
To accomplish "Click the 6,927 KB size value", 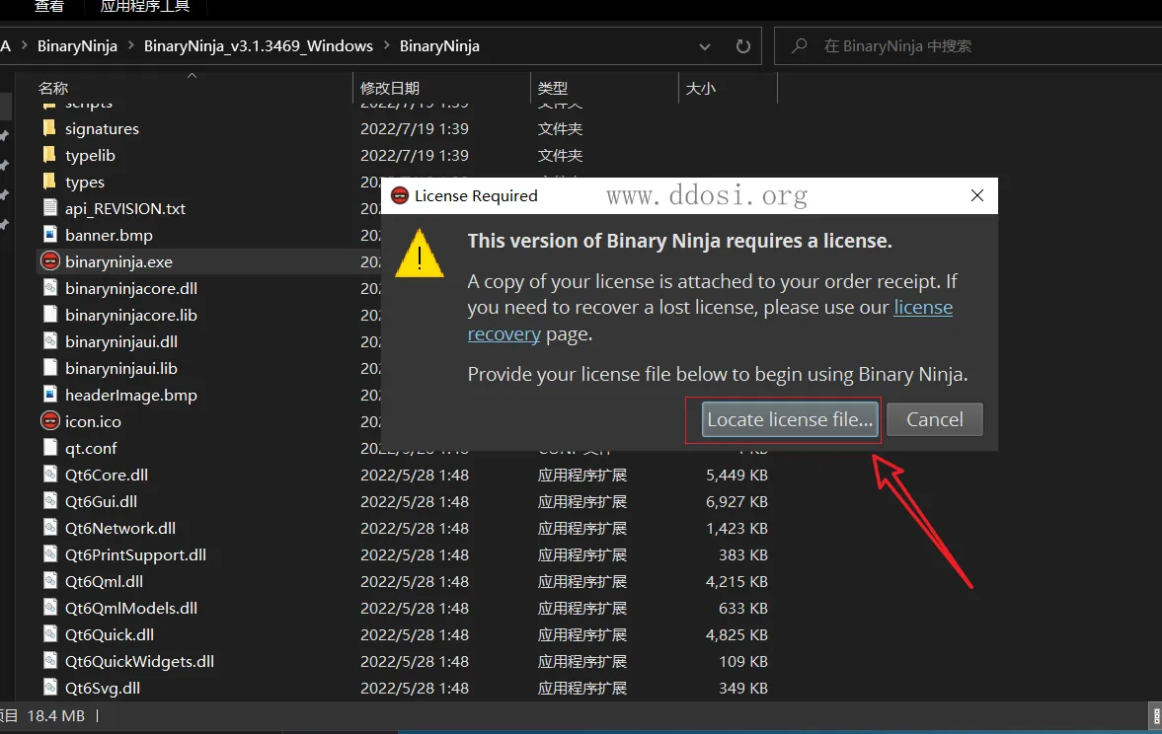I will tap(736, 501).
